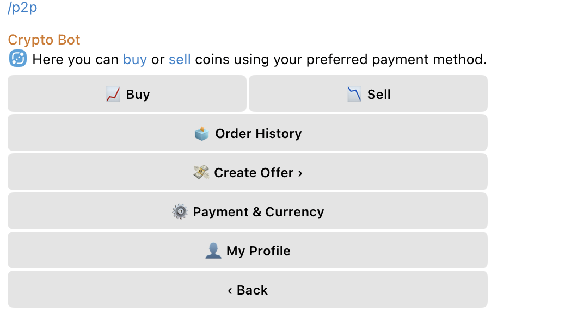
Task: Click the chart-down icon on Sell
Action: click(354, 95)
